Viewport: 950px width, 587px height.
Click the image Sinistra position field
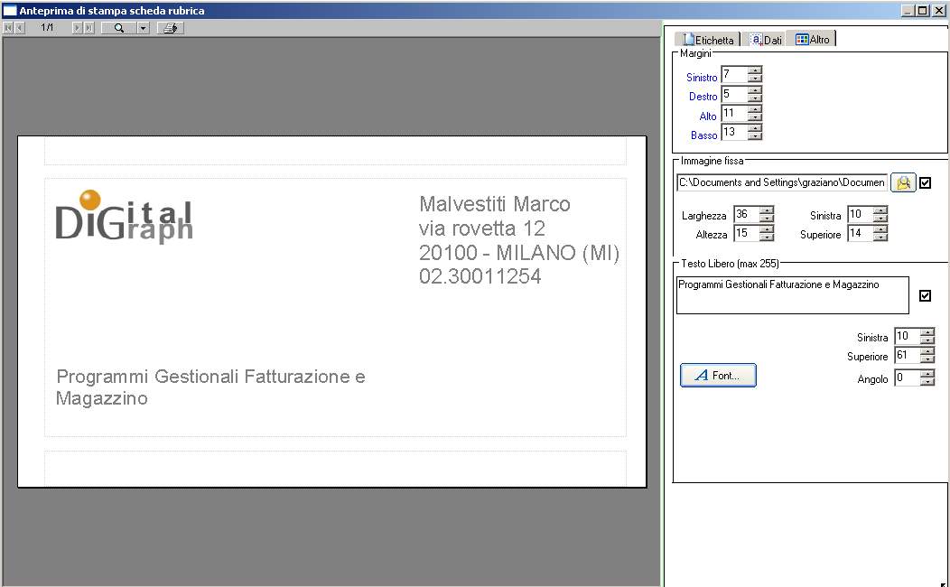click(x=861, y=214)
